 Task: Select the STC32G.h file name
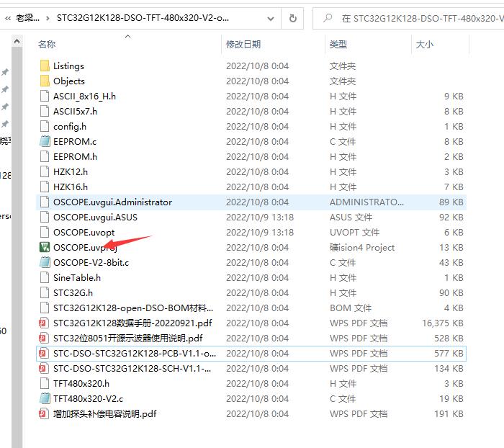point(73,292)
